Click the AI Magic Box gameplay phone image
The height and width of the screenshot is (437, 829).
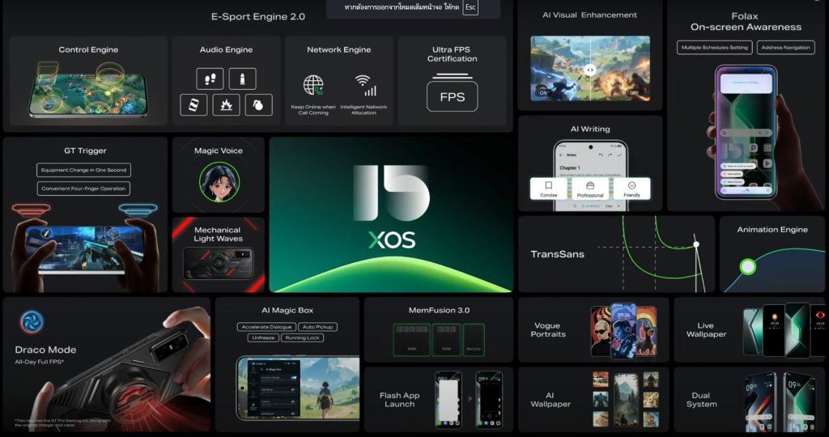coord(298,388)
